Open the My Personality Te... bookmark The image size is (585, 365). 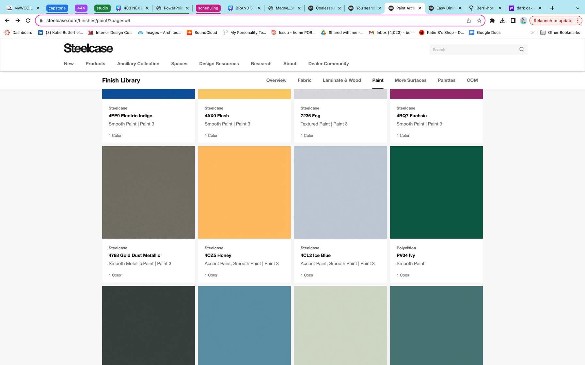[x=244, y=33]
